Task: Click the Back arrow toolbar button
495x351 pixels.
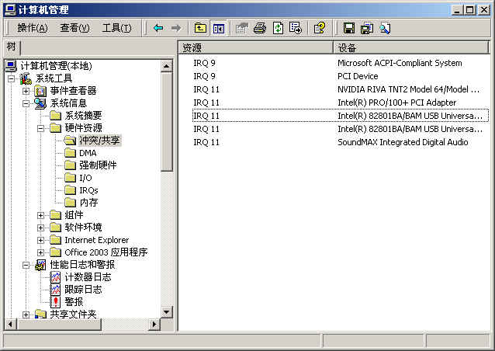Action: tap(158, 29)
